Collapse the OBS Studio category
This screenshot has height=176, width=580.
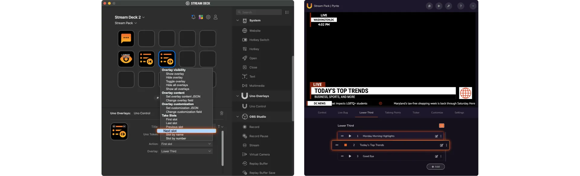tap(237, 117)
